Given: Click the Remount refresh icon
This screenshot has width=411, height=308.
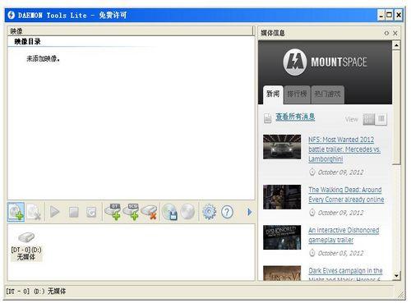Looking at the screenshot, I should click(91, 212).
